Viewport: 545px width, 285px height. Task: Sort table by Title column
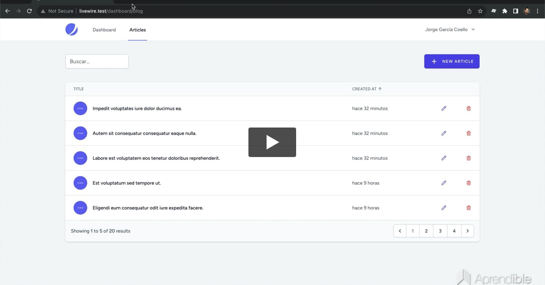coord(79,89)
